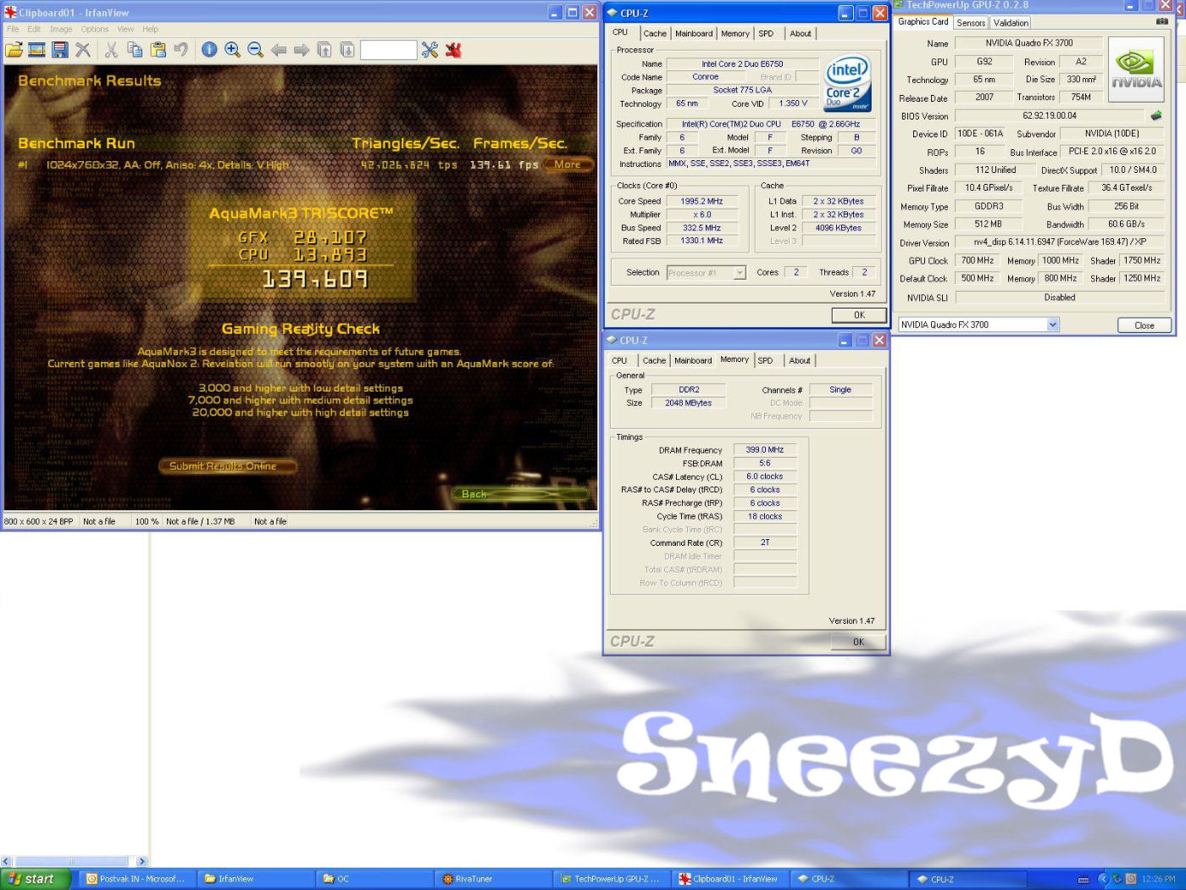
Task: Open the IrfanView Edit menu
Action: click(34, 29)
